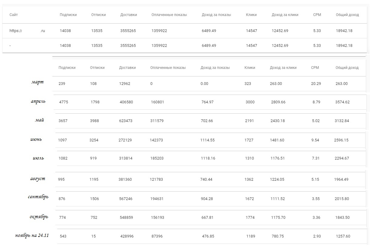The image size is (370, 249).
Task: Select the "апрель" month label
Action: 38,101
